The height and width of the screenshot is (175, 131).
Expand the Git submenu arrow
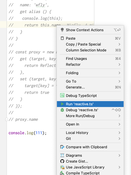119,138
